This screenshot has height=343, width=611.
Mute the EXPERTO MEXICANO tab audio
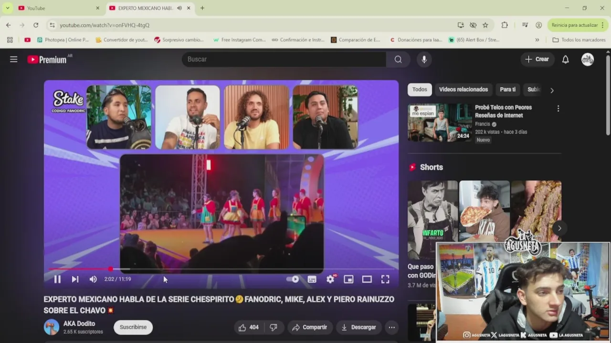click(x=179, y=8)
